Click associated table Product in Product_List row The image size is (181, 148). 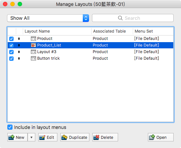coord(100,45)
